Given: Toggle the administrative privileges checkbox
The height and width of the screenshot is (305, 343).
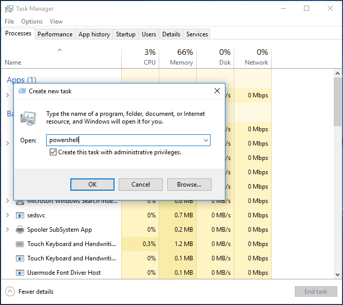Looking at the screenshot, I should pyautogui.click(x=53, y=152).
